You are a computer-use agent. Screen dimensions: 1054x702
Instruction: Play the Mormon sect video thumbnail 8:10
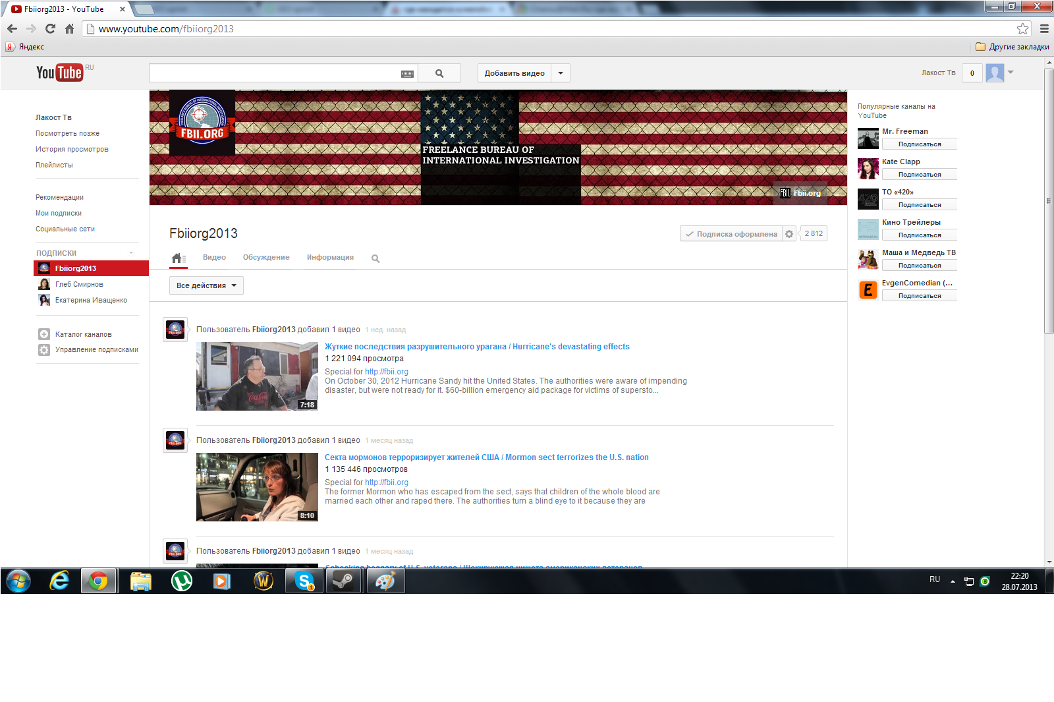coord(257,487)
